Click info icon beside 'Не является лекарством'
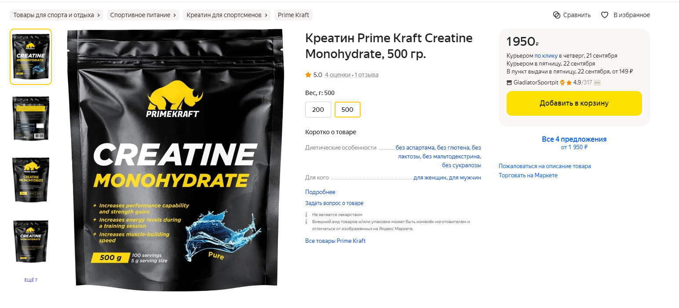 306,215
